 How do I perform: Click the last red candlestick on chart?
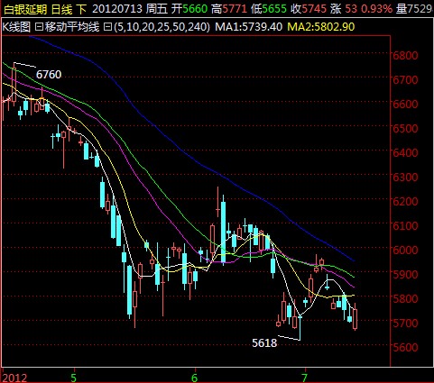(356, 318)
